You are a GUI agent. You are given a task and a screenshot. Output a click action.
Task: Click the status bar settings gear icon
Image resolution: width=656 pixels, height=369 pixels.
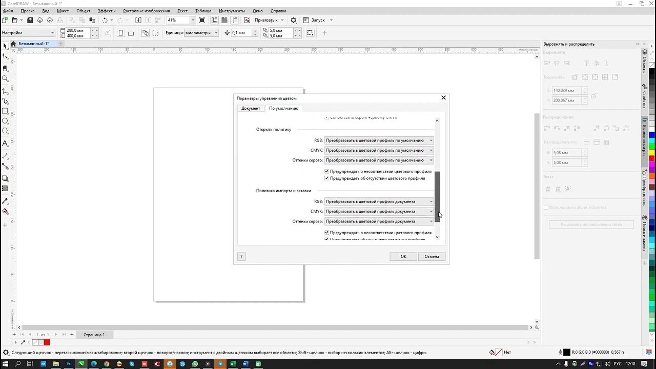6,352
